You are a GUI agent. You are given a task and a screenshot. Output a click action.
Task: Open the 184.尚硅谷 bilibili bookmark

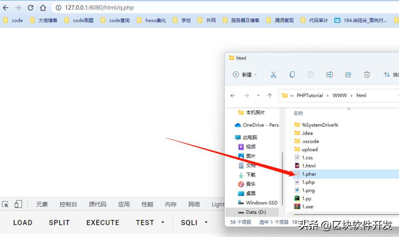tap(361, 20)
